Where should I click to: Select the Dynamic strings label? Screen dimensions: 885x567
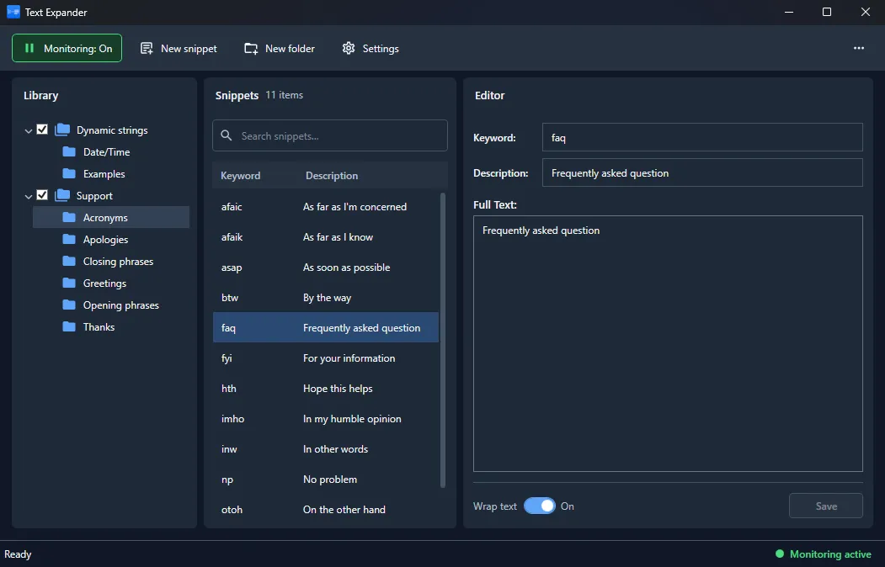coord(112,130)
